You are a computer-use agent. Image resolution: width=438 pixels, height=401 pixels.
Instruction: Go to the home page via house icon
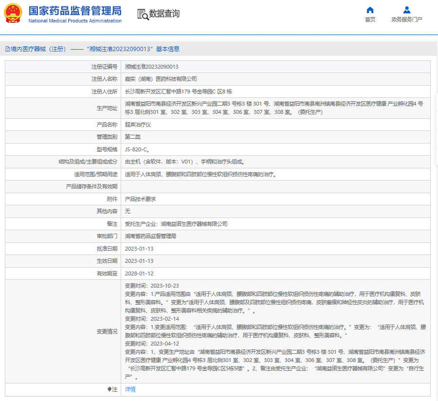[x=370, y=10]
